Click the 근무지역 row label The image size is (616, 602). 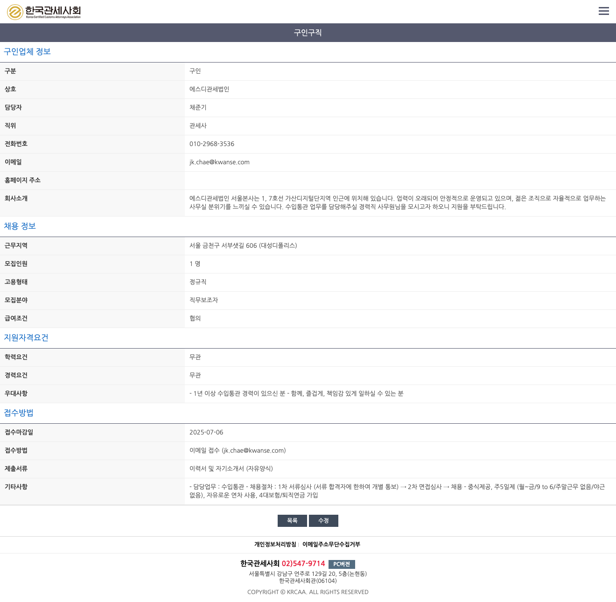pyautogui.click(x=16, y=245)
